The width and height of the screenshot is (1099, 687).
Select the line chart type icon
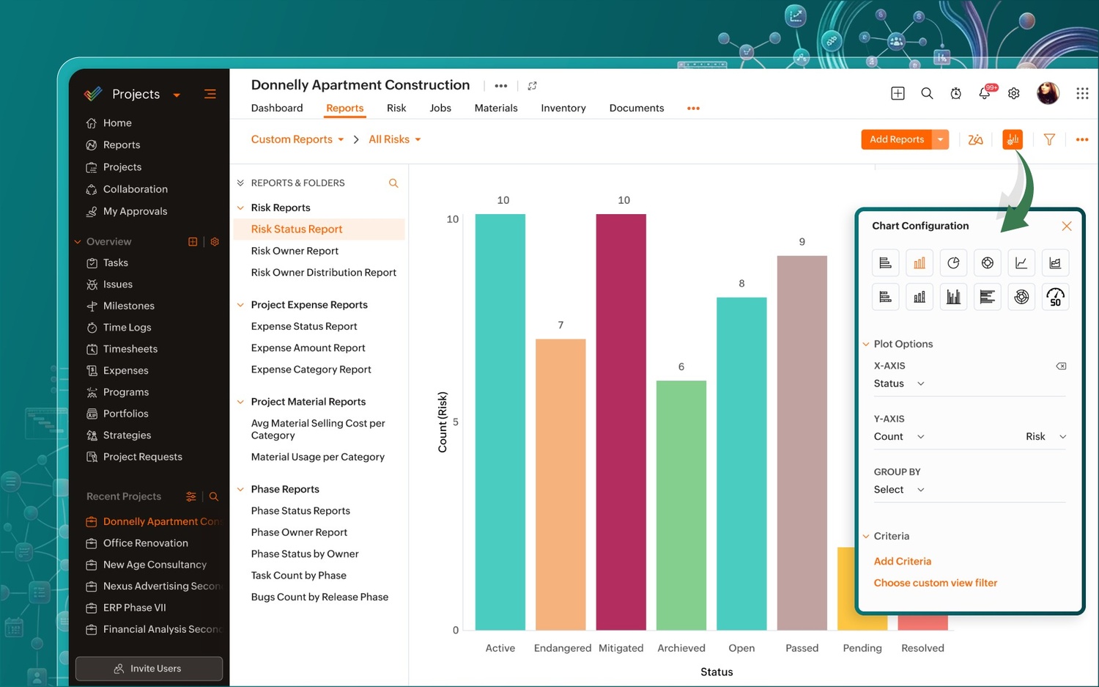(x=1021, y=263)
